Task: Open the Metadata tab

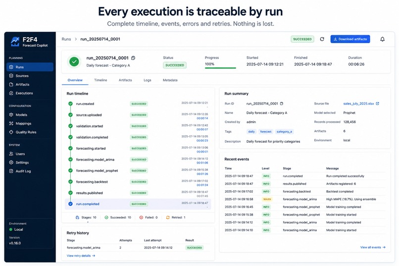Action: coord(170,80)
